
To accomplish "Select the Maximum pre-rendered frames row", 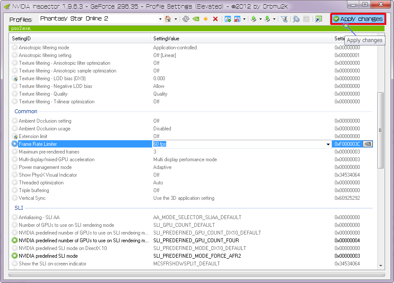I will click(191, 152).
